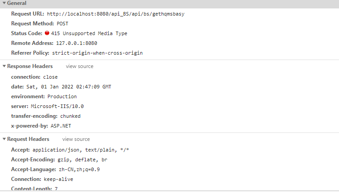Select the Microsoft-IIS/10.0 server value
339x192 pixels.
tap(57, 106)
